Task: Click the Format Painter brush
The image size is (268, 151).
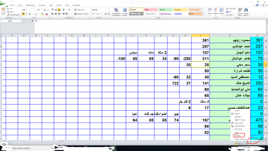Action: pyautogui.click(x=8, y=15)
